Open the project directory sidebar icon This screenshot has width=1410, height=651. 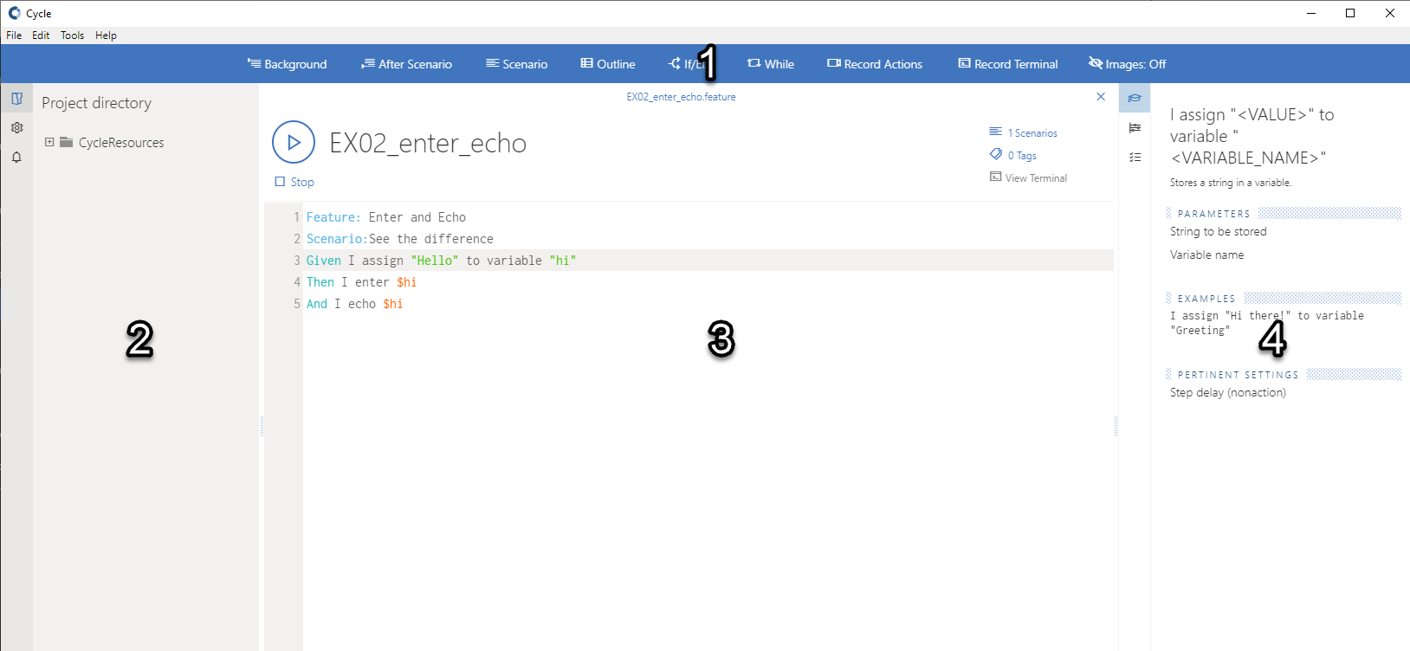click(16, 99)
